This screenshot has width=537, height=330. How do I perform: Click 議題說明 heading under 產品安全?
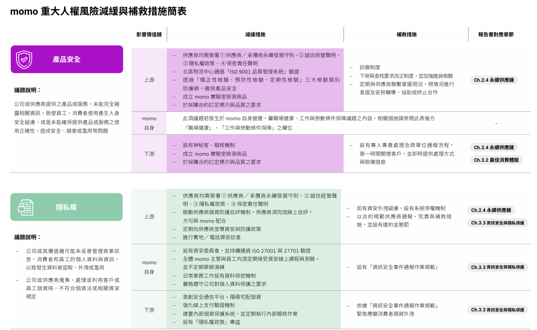[28, 90]
